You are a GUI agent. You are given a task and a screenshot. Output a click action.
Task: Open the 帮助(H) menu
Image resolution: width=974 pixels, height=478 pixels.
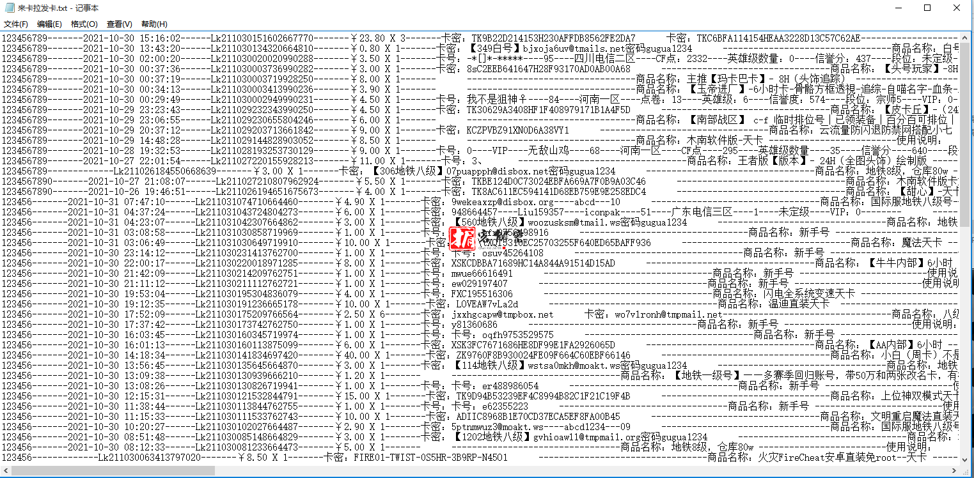154,24
